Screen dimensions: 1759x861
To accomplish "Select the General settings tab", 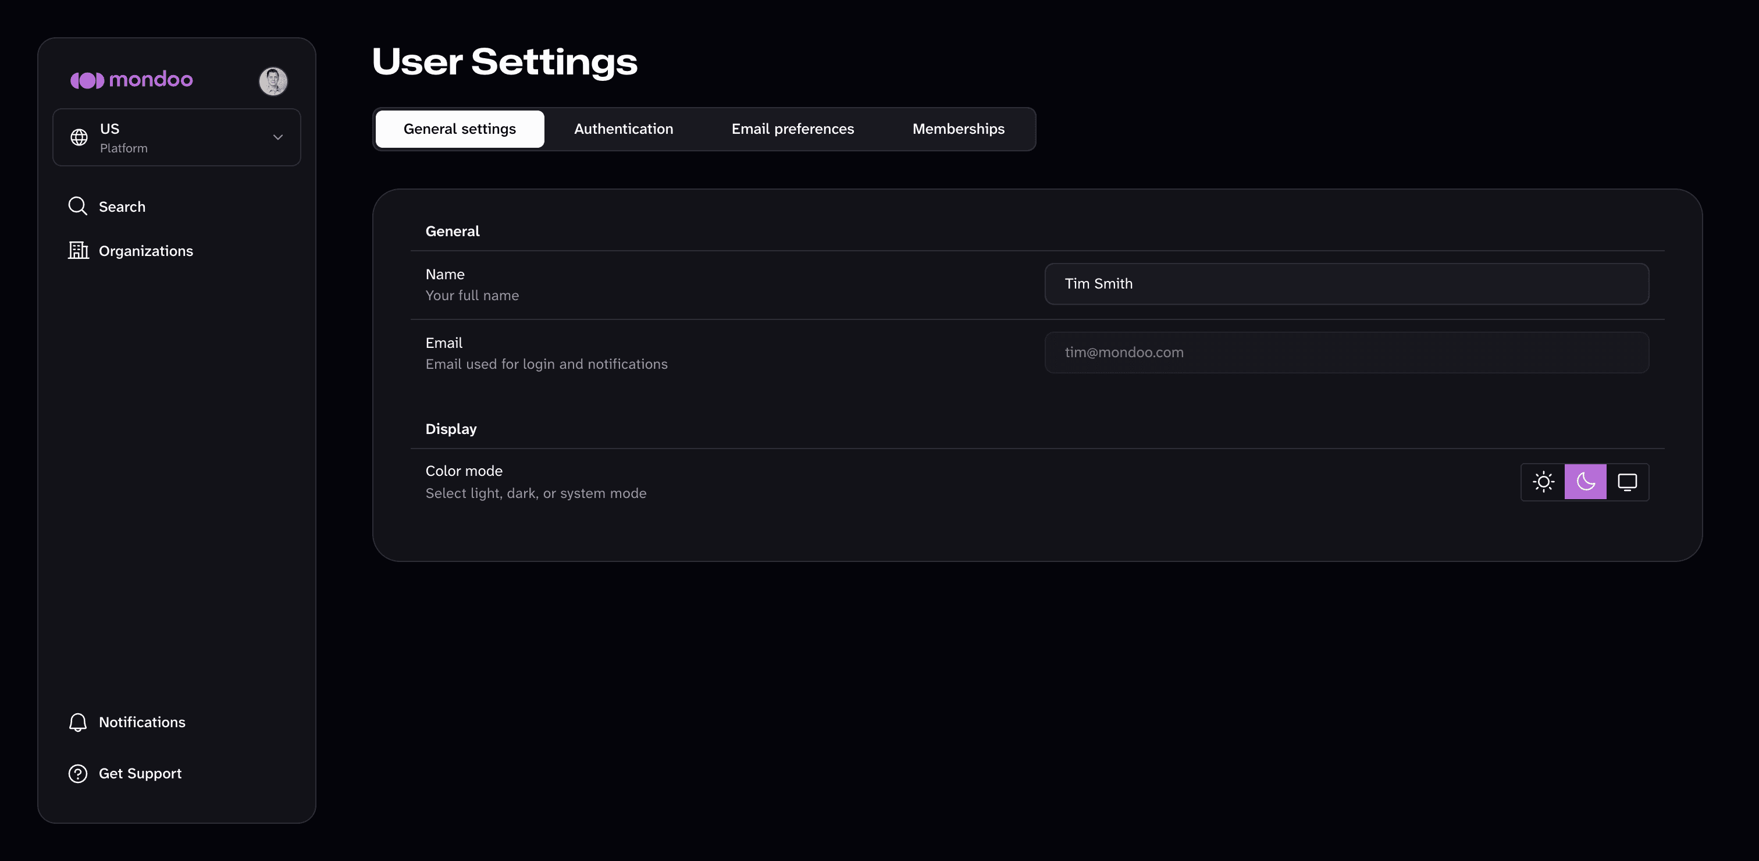I will tap(460, 129).
